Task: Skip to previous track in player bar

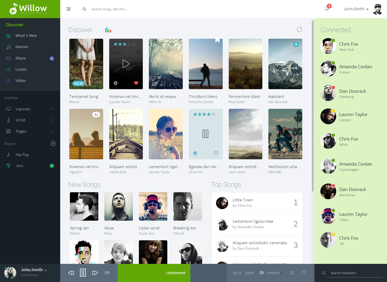Action: pos(71,273)
